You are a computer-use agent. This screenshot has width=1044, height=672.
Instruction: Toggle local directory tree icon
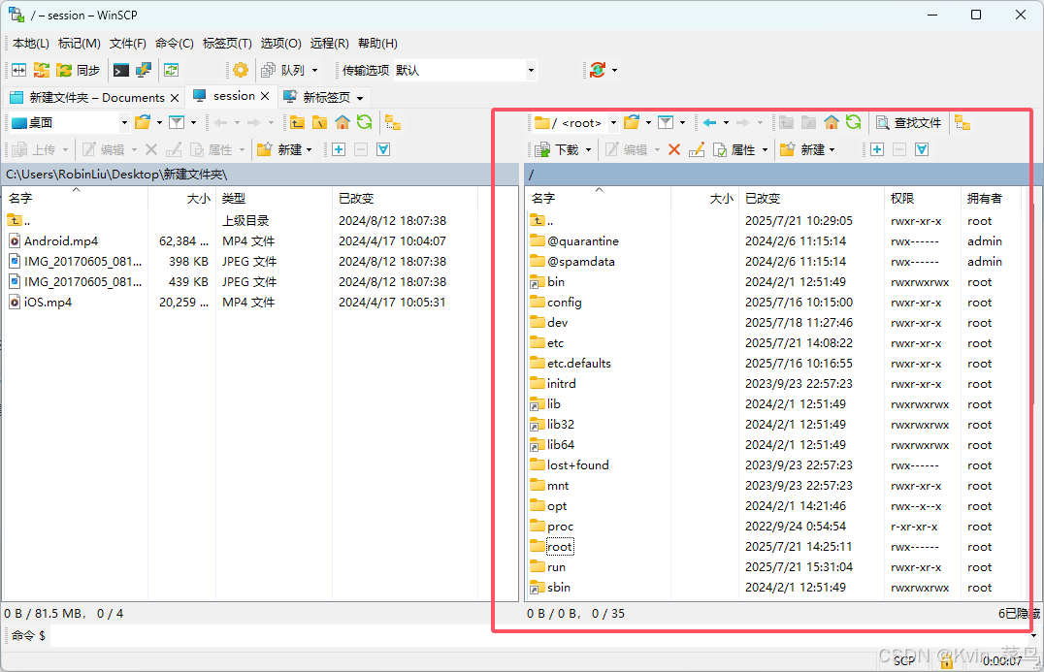[x=393, y=122]
